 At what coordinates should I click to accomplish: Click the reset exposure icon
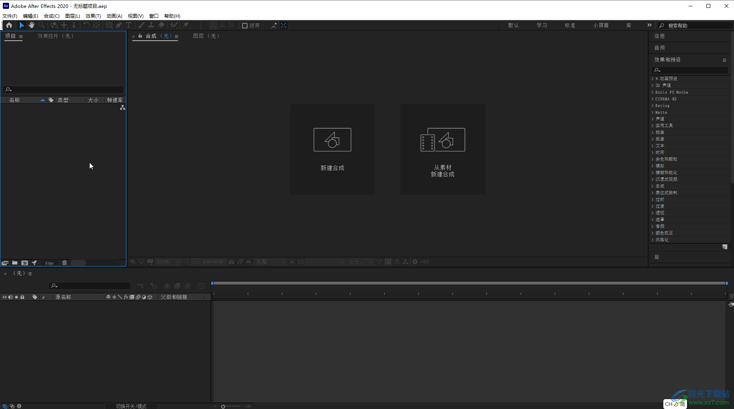coord(415,262)
